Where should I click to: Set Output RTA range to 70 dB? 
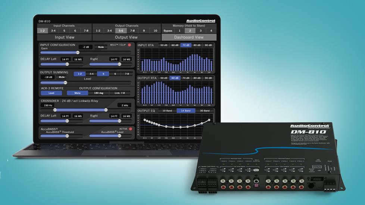(186, 78)
